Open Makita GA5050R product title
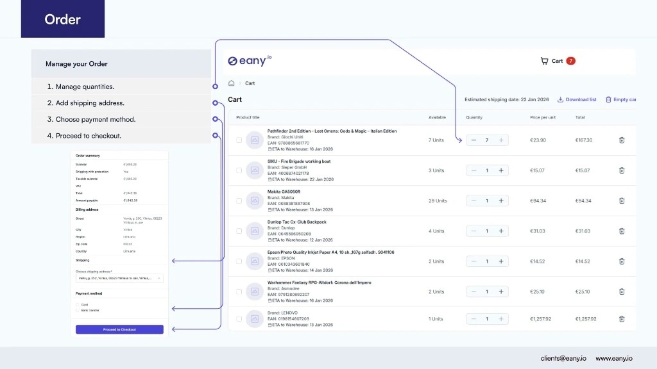The height and width of the screenshot is (369, 657). tap(284, 192)
